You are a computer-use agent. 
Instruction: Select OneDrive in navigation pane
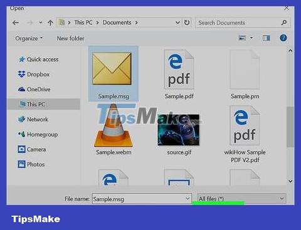(34, 89)
